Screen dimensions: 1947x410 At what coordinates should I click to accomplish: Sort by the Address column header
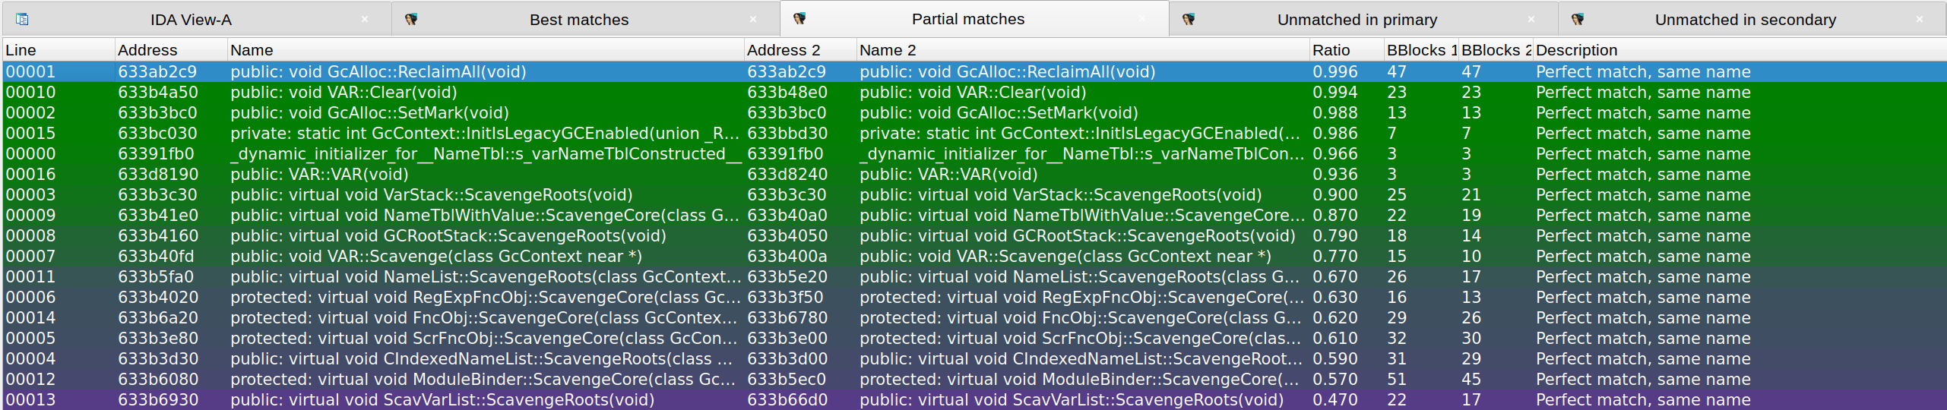pos(147,50)
